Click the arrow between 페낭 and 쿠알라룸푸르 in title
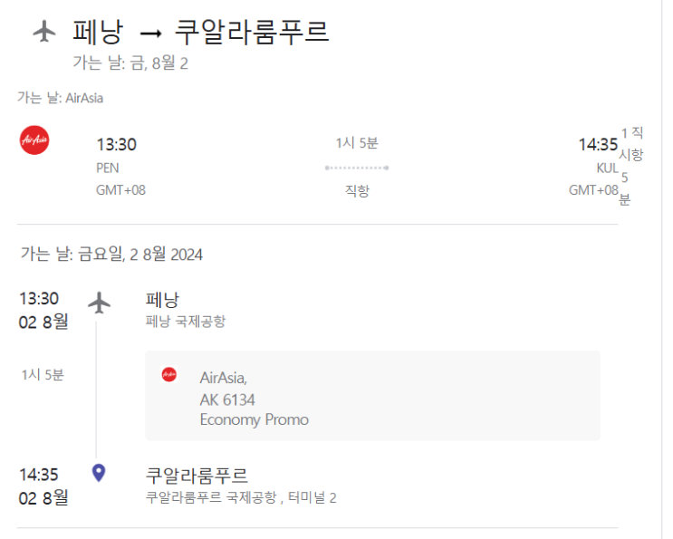 coord(150,33)
